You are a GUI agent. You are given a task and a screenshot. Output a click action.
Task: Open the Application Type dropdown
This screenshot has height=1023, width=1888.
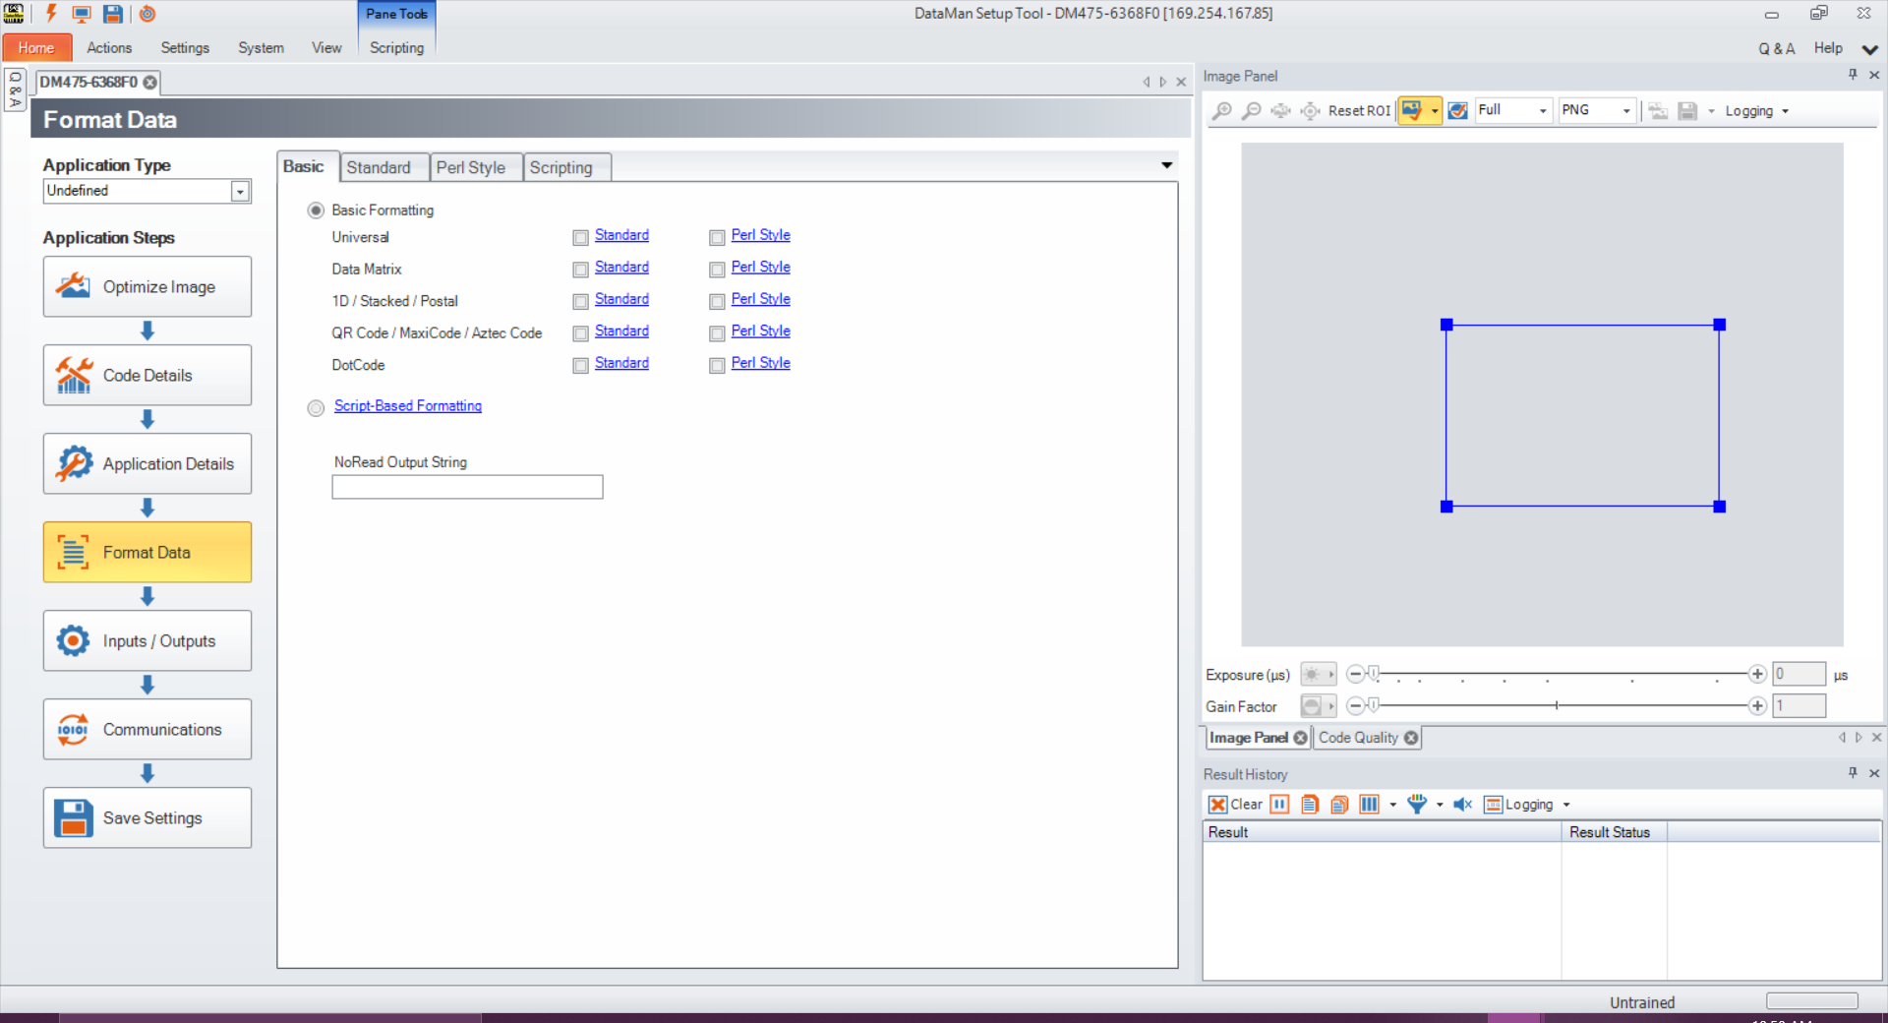[x=240, y=192]
